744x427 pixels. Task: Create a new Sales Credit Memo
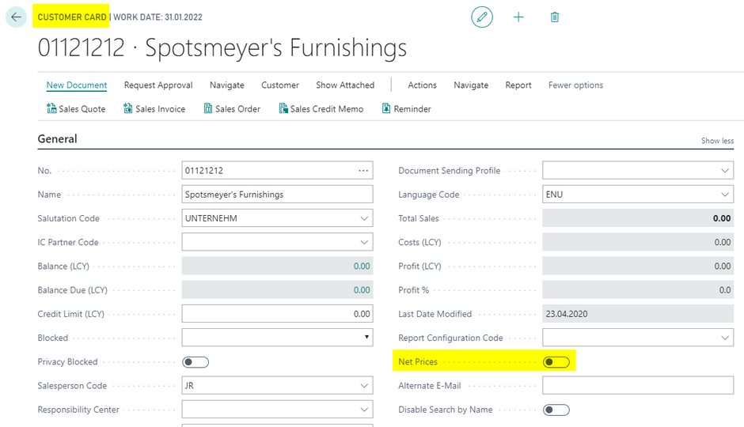click(321, 109)
